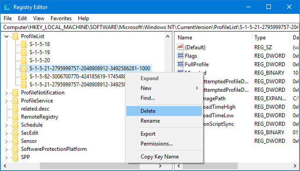Click the SPP folder icon
This screenshot has height=171, width=300.
click(x=15, y=157)
